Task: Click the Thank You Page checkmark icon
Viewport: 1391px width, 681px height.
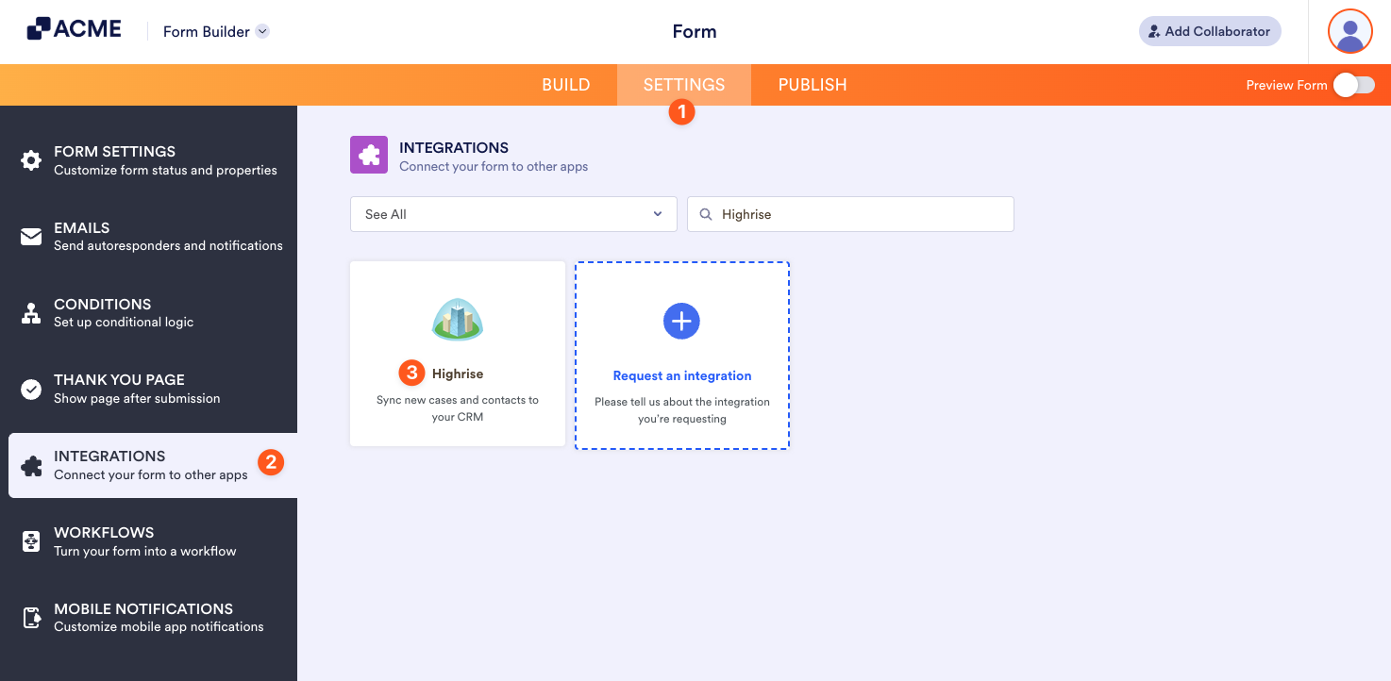Action: (x=31, y=388)
